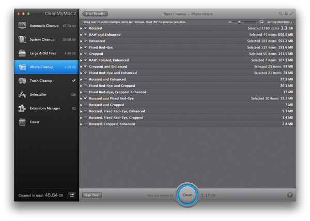The height and width of the screenshot is (221, 310).
Task: Expand Rotated, Fixed Red-Eye, Cropped group
Action: click(81, 118)
